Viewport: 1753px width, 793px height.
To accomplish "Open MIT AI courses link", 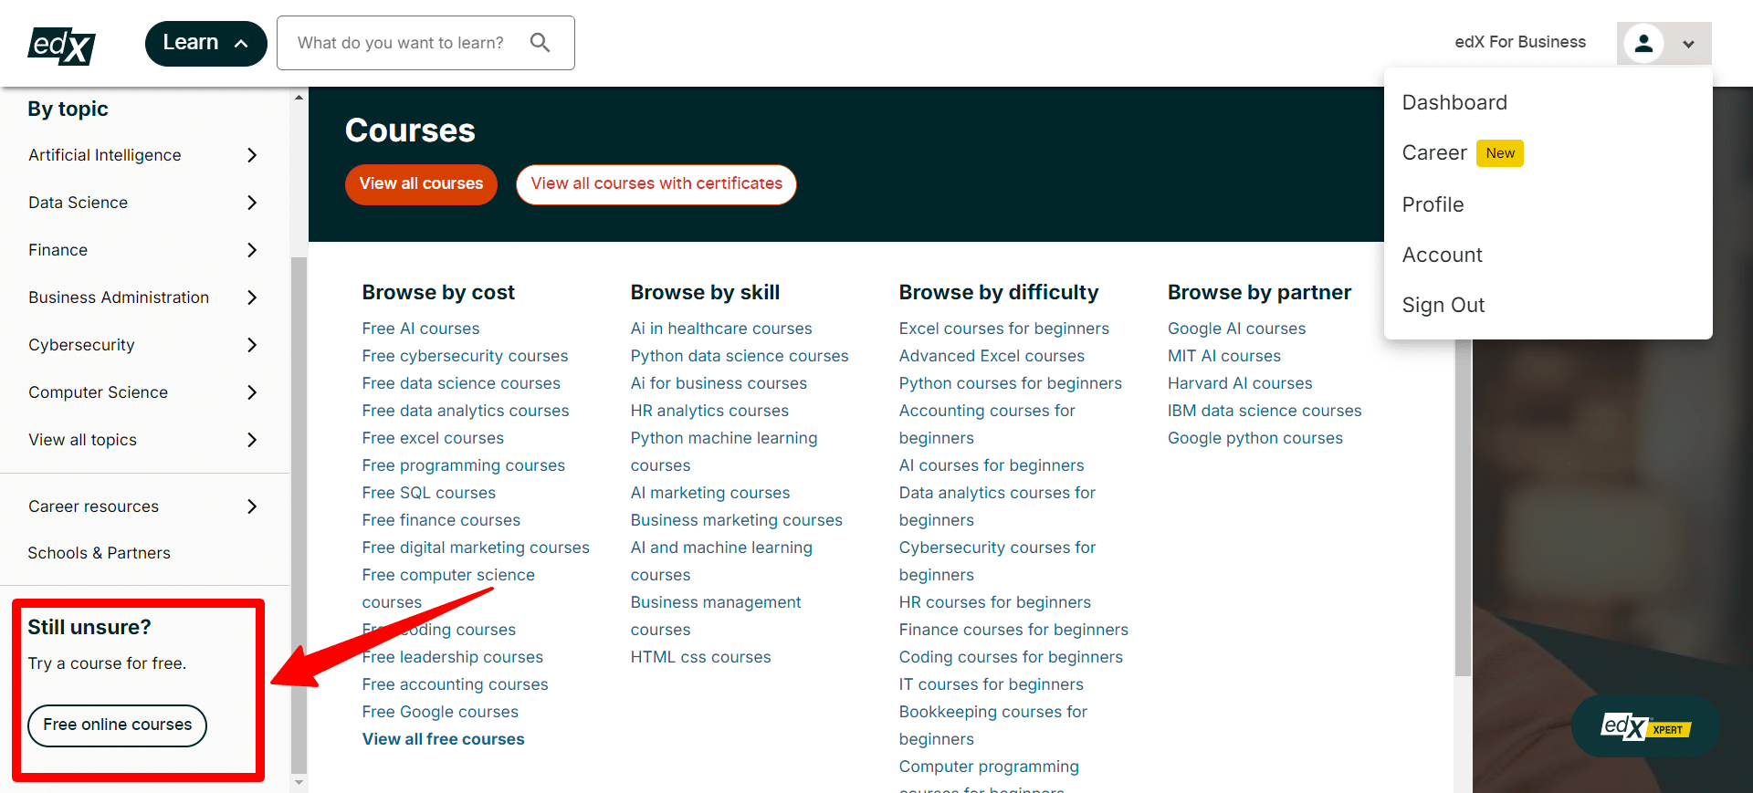I will click(x=1224, y=356).
